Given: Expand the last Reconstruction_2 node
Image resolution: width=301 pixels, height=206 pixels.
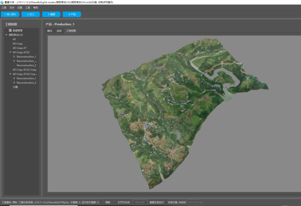Looking at the screenshot, I should 14,83.
